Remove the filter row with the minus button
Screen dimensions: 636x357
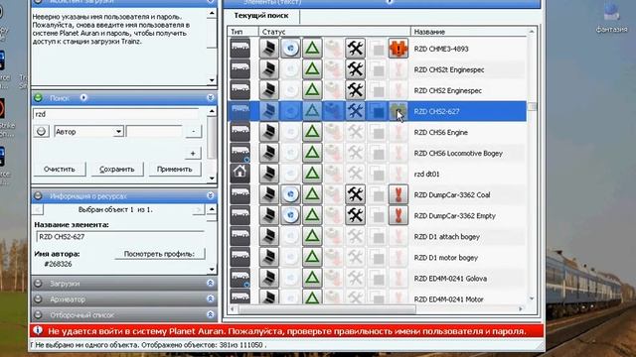pyautogui.click(x=193, y=132)
